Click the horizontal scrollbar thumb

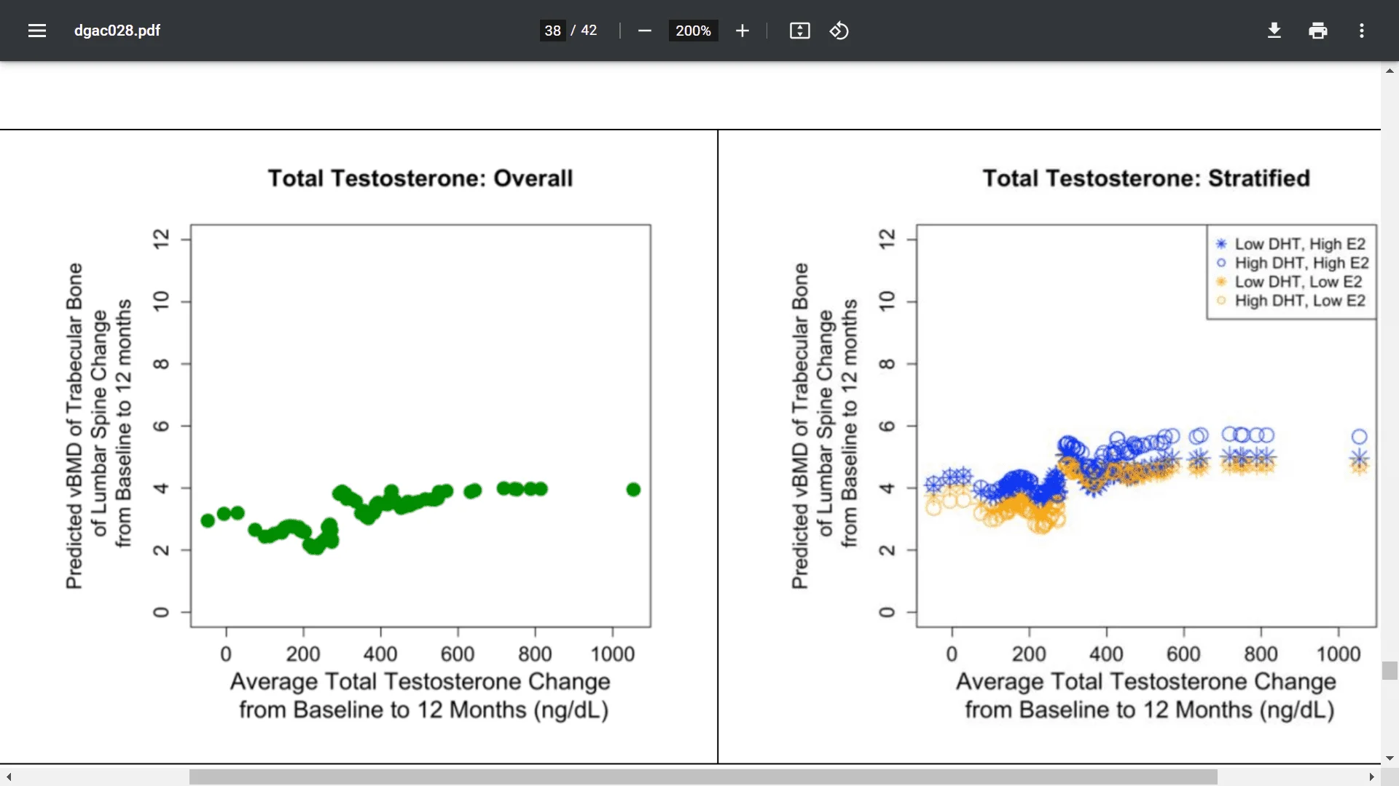[x=703, y=777]
